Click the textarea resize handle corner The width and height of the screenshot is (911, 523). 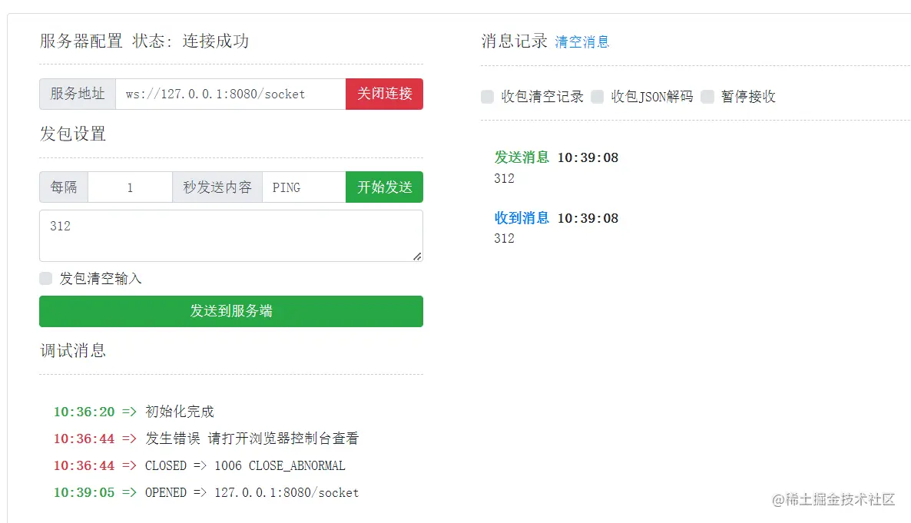(x=417, y=257)
